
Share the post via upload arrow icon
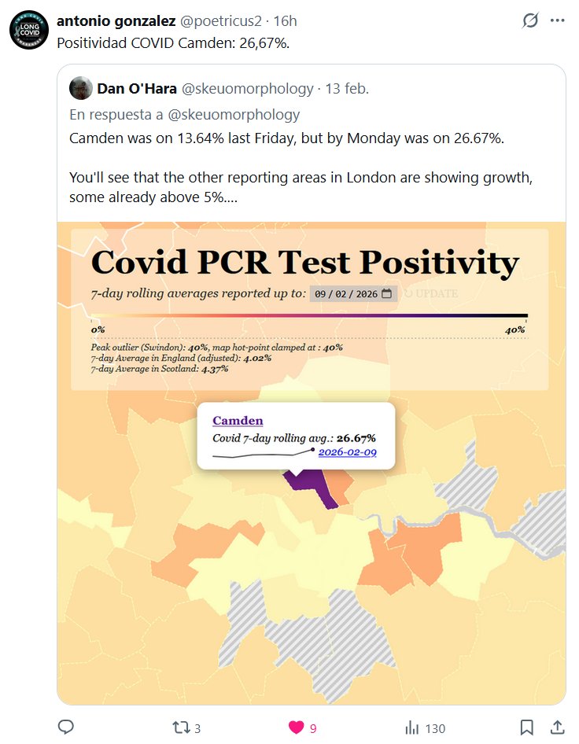coord(556,727)
